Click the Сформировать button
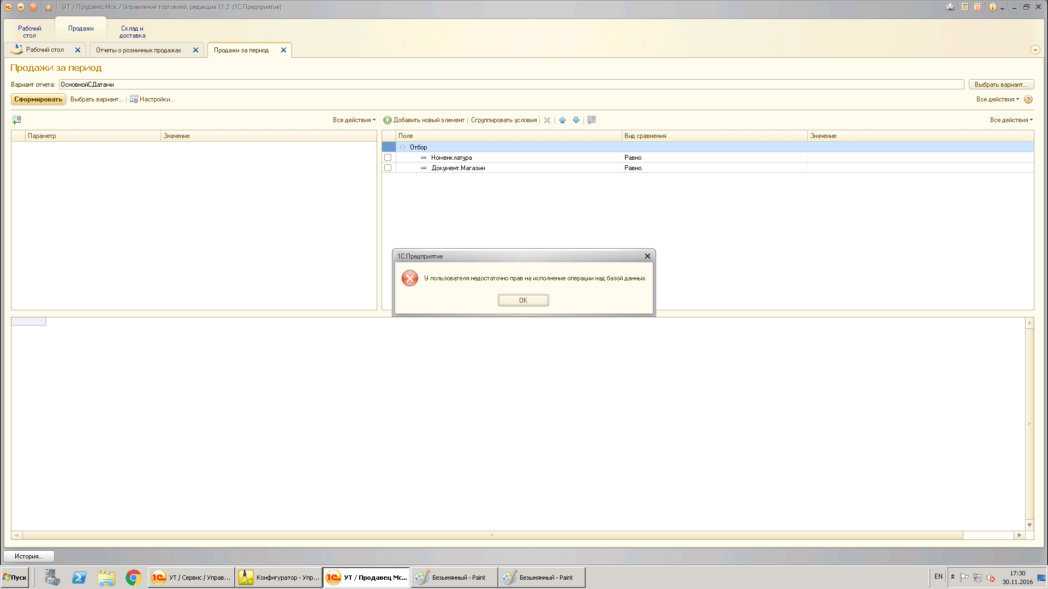The width and height of the screenshot is (1048, 589). click(x=38, y=99)
